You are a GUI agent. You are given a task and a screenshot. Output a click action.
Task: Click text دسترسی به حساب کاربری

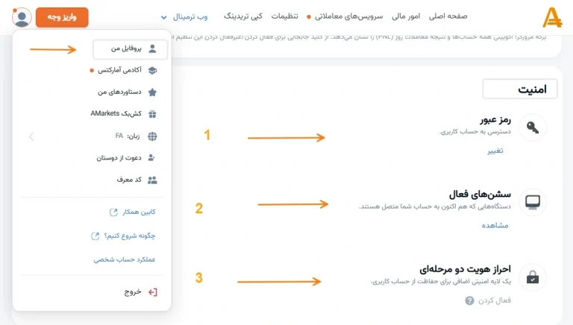pos(475,132)
